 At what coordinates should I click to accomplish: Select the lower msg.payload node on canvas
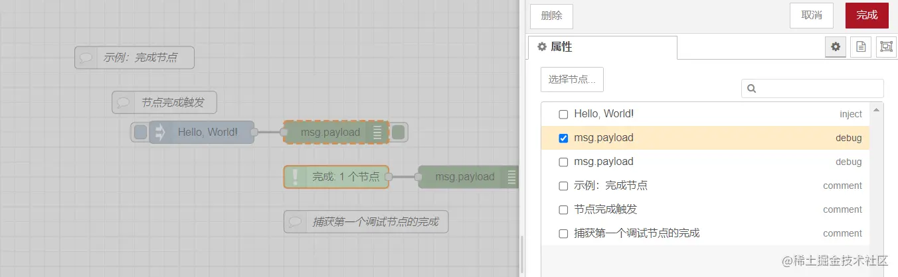(468, 177)
